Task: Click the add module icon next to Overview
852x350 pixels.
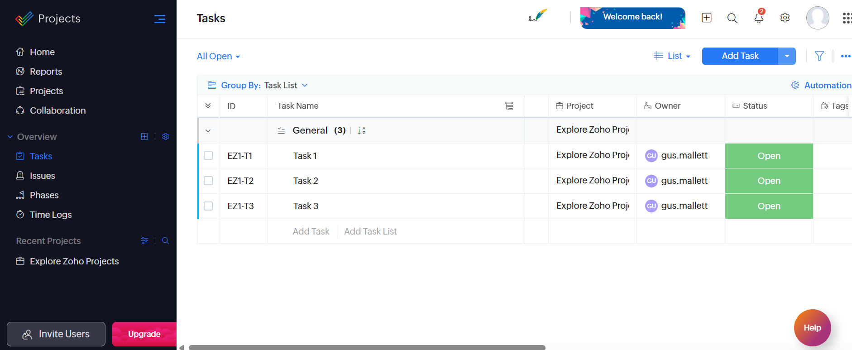Action: point(144,136)
